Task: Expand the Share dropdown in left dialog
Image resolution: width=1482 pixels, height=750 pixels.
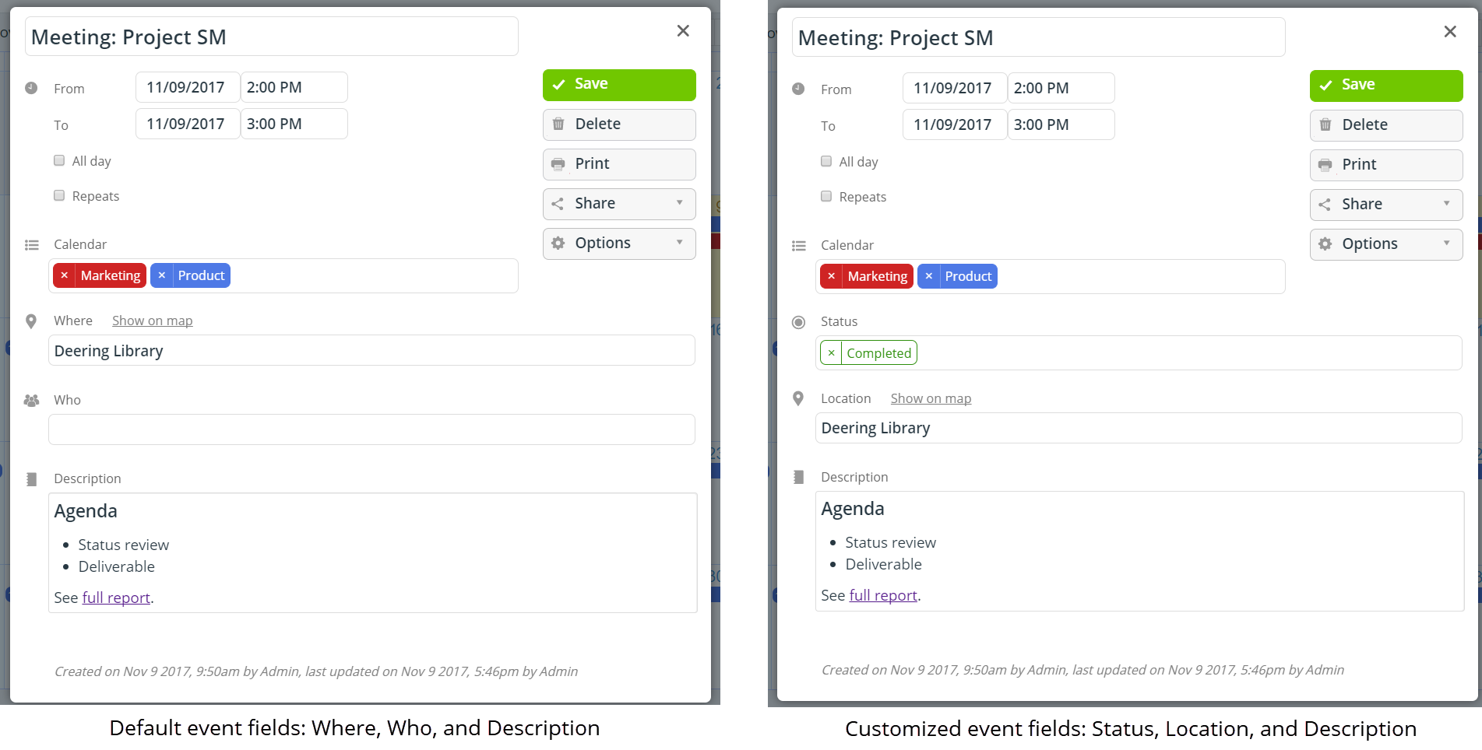Action: point(680,203)
